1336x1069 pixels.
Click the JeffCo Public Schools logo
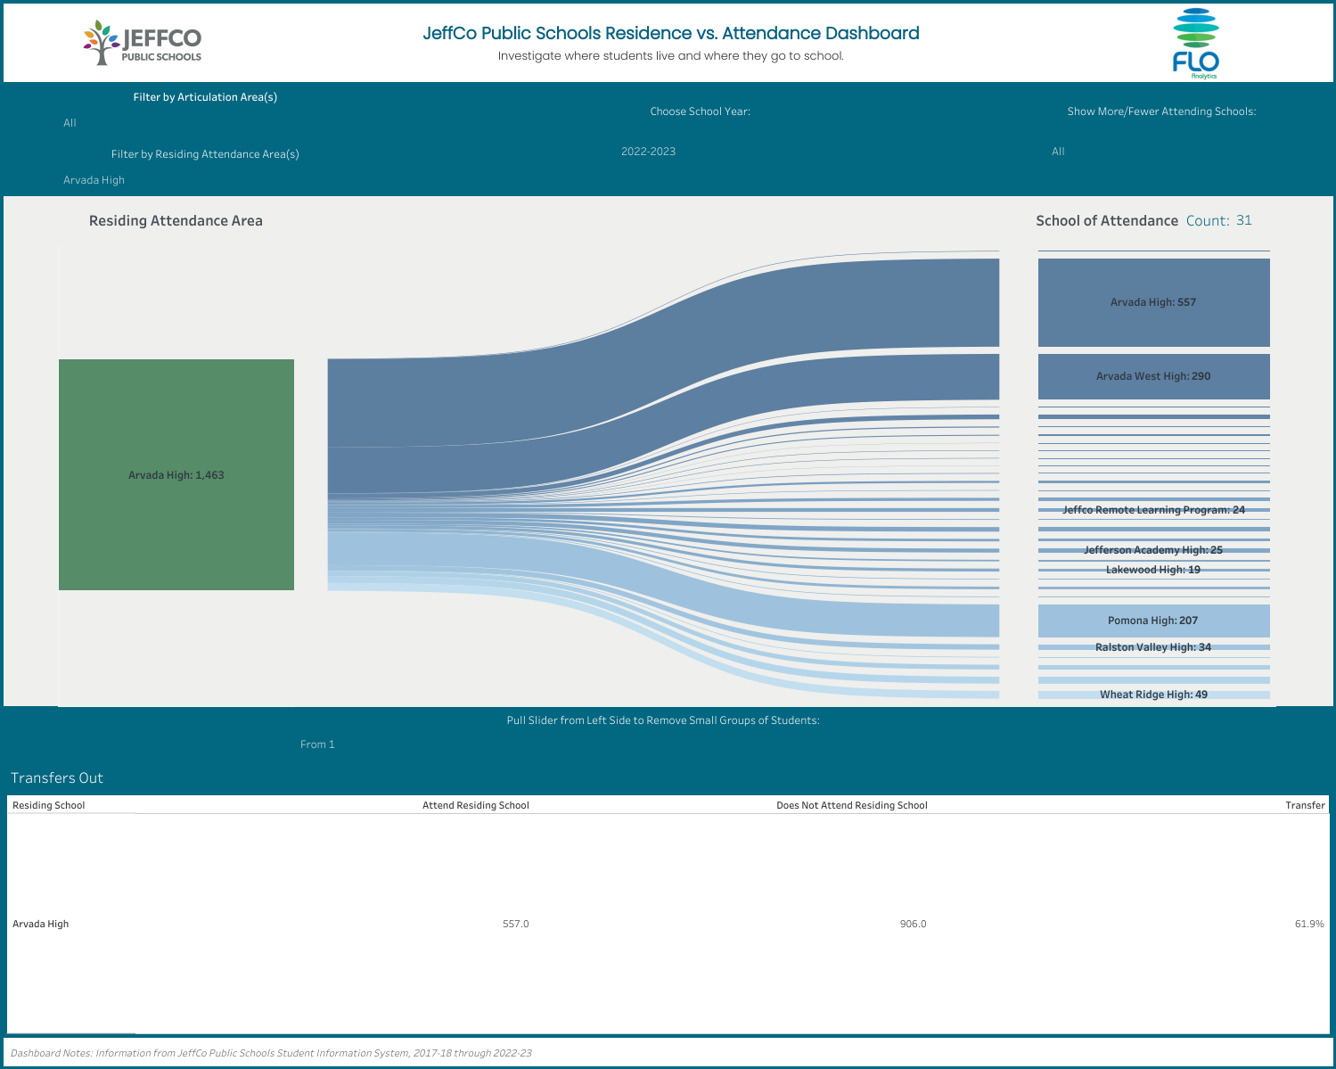(143, 43)
